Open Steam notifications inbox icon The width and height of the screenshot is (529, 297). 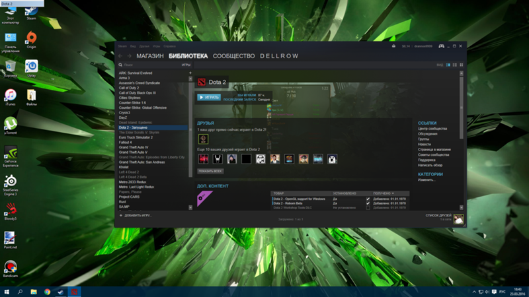(393, 46)
